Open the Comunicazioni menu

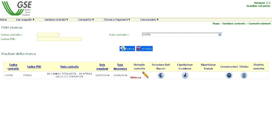[x=149, y=20]
